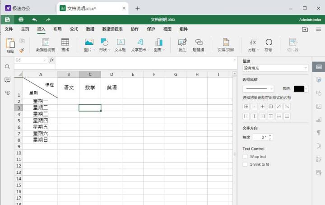
Task: Open the C3 name box dropdown
Action: click(44, 60)
